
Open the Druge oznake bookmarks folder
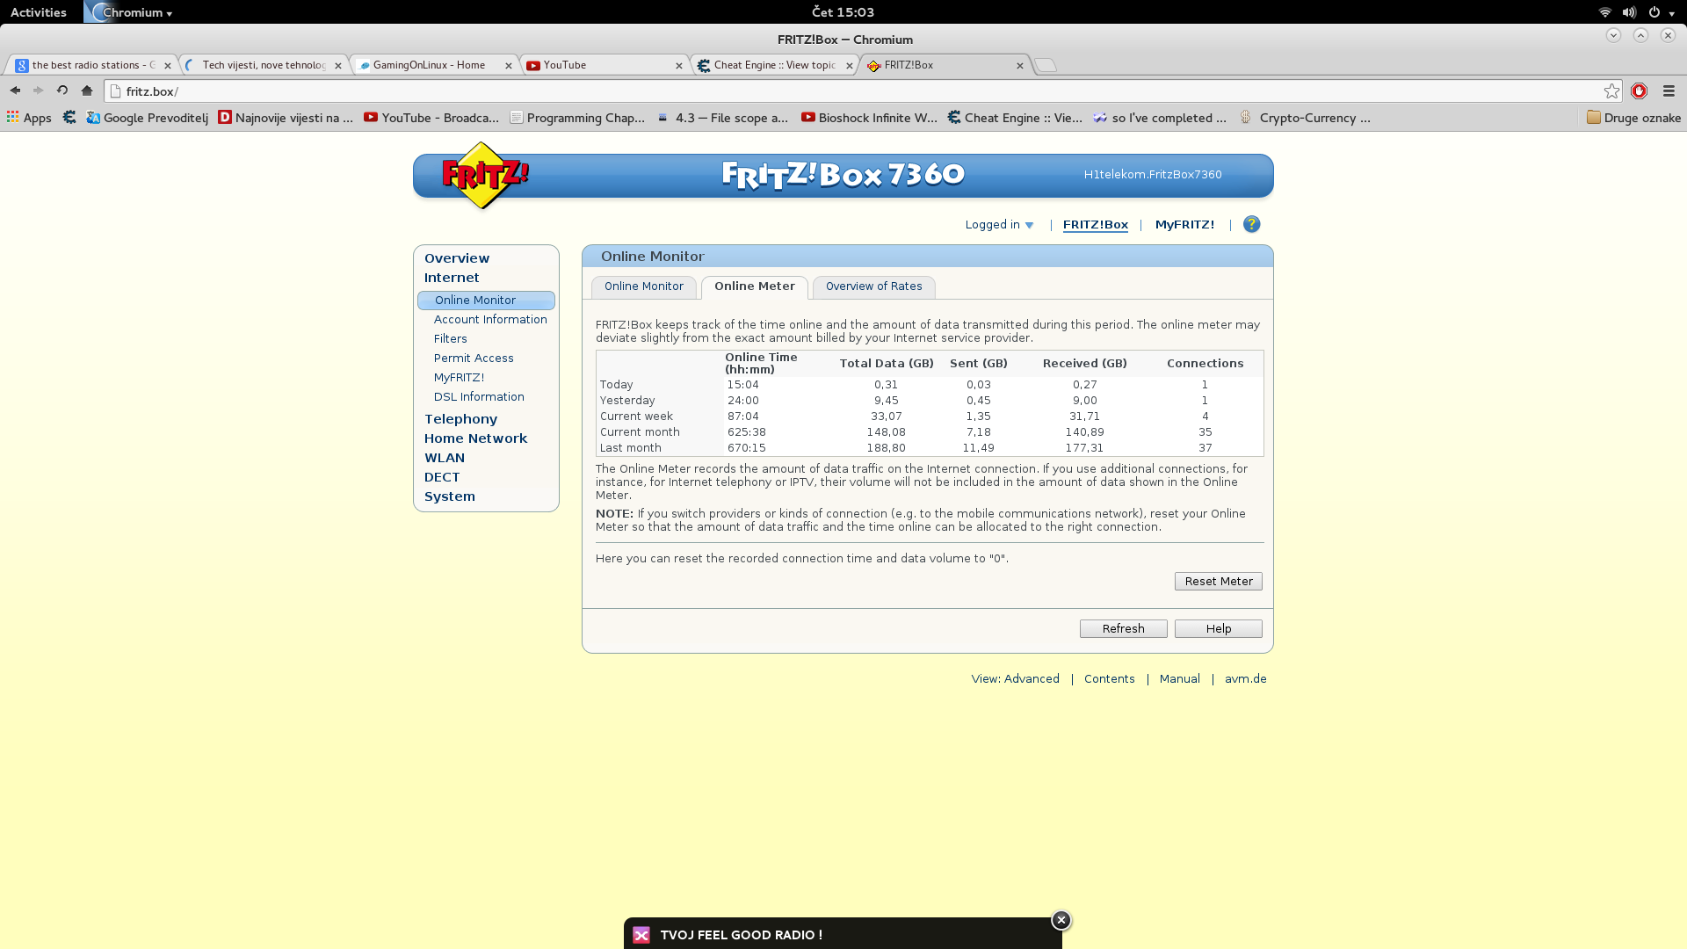pyautogui.click(x=1633, y=118)
